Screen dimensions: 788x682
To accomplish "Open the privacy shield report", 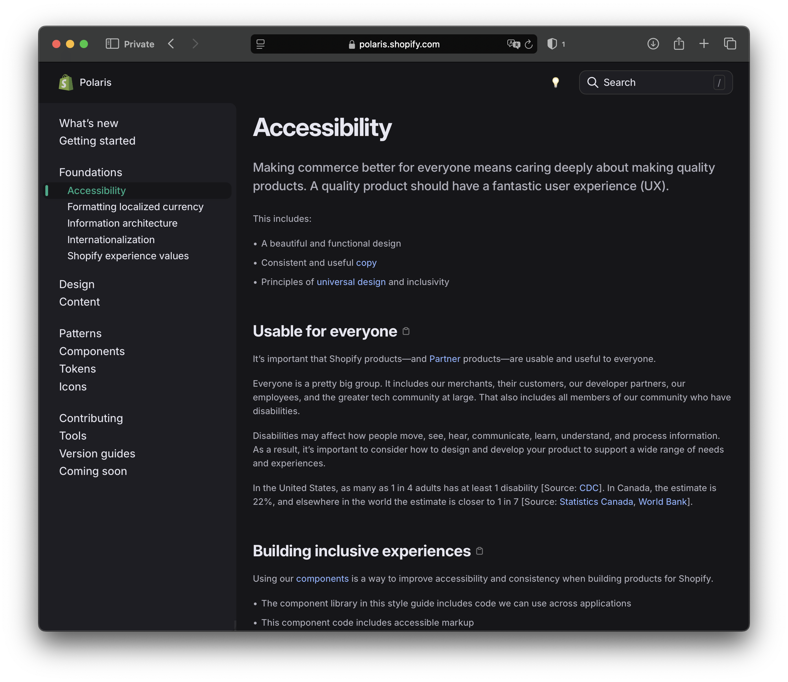I will [552, 44].
